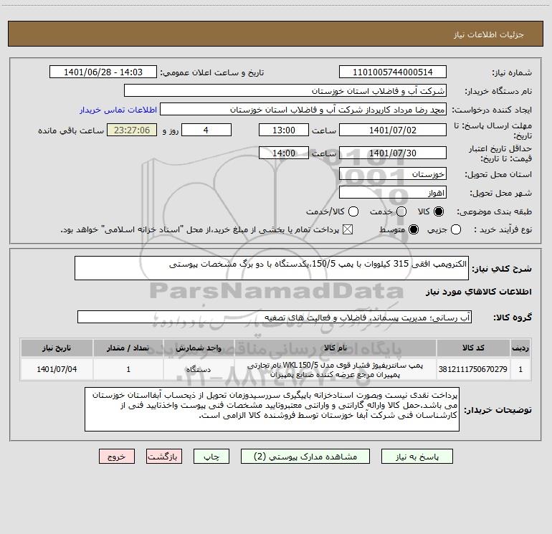The width and height of the screenshot is (552, 534).
Task: Click the 1401/07/02 response deadline date field
Action: click(393, 130)
